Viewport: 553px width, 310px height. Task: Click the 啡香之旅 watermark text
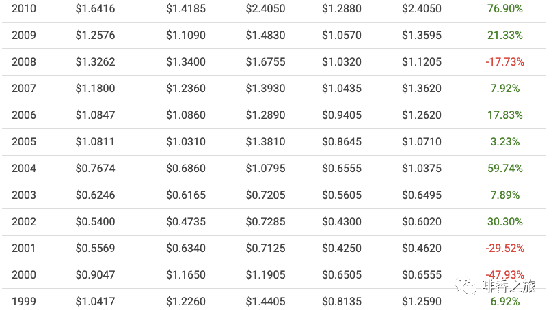click(x=509, y=287)
